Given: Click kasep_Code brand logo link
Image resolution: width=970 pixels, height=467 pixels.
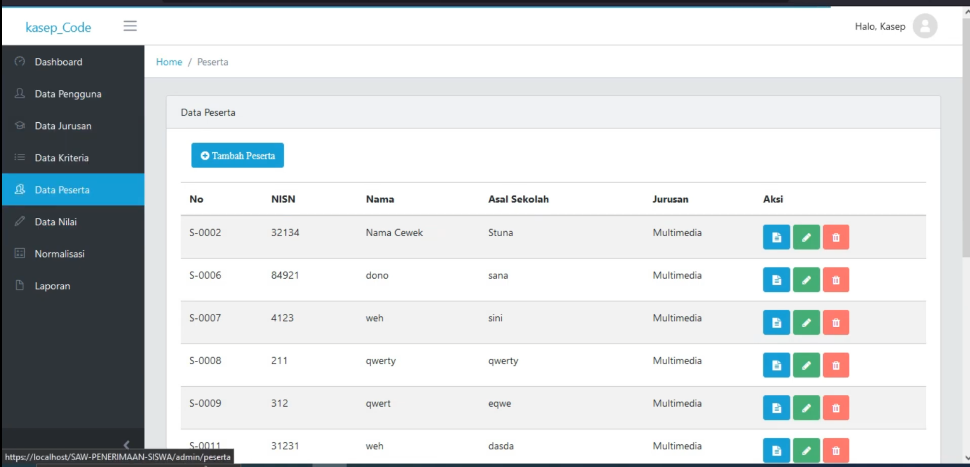Looking at the screenshot, I should pos(58,27).
